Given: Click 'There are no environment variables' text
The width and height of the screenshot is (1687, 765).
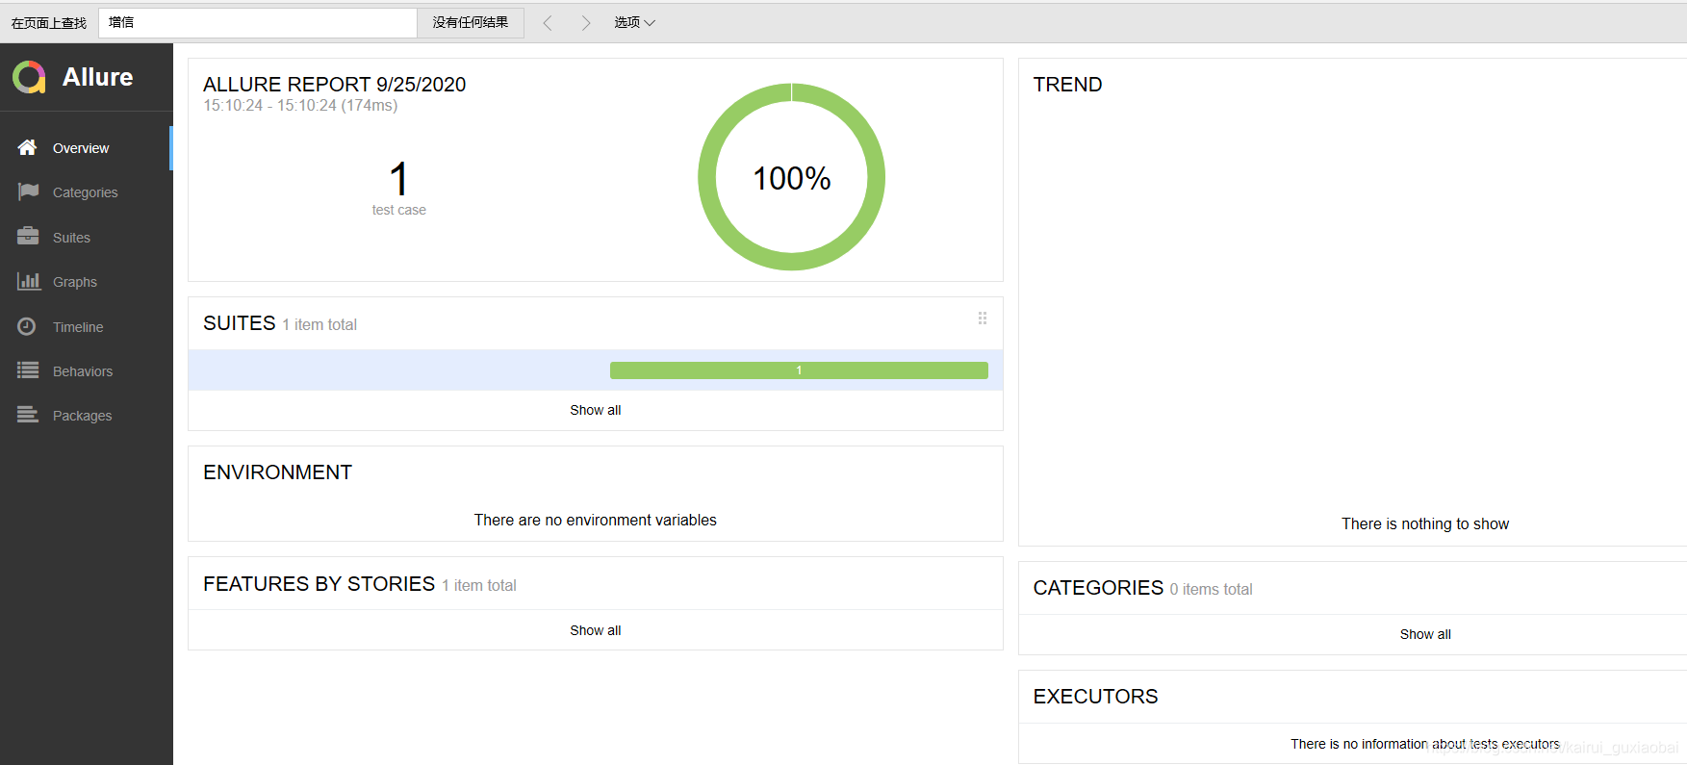Looking at the screenshot, I should point(595,520).
